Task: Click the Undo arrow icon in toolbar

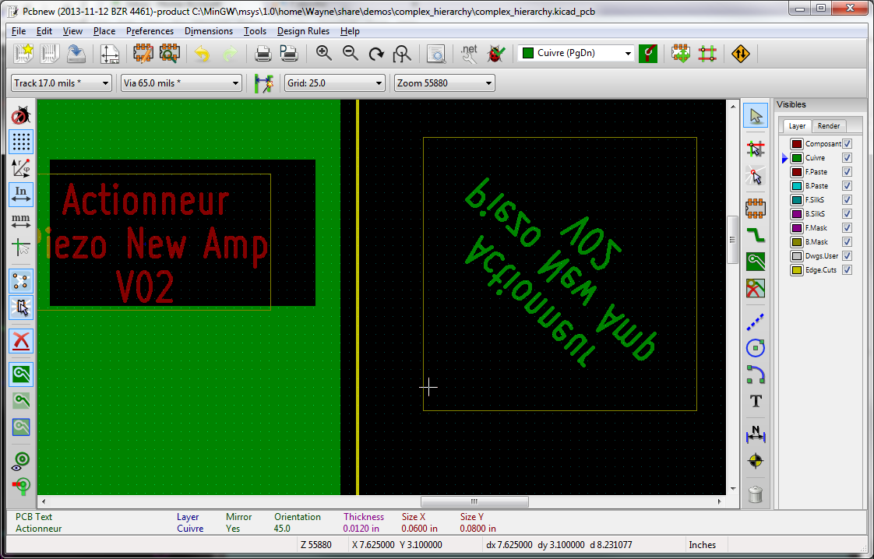Action: click(203, 54)
